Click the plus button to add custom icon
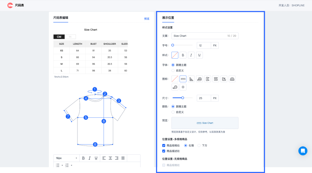 pos(183,87)
